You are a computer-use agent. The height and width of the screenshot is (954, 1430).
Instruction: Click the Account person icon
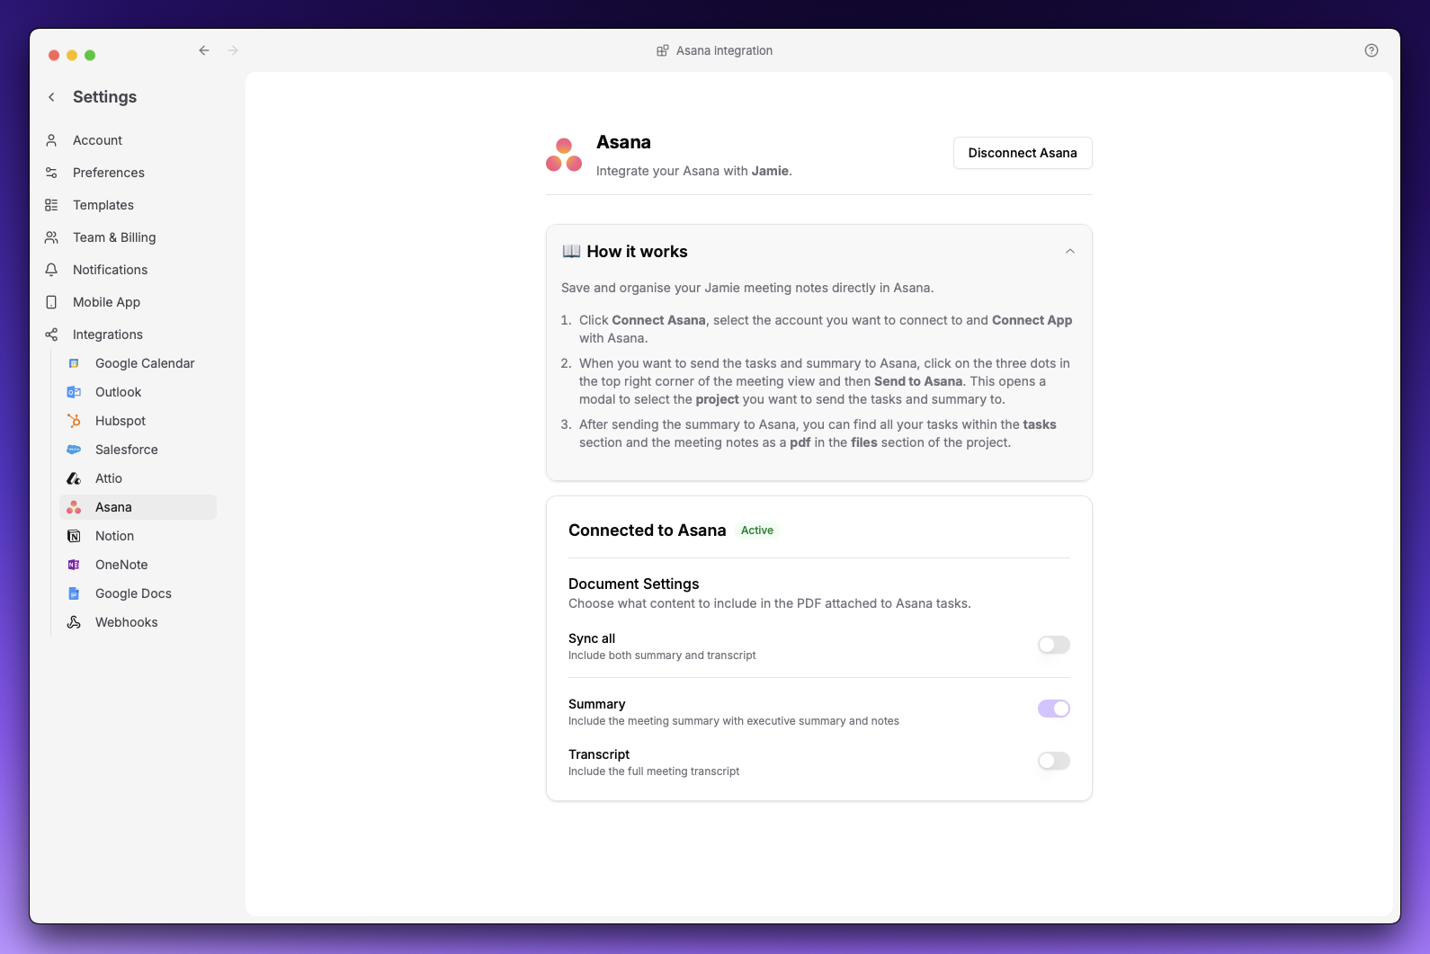51,140
